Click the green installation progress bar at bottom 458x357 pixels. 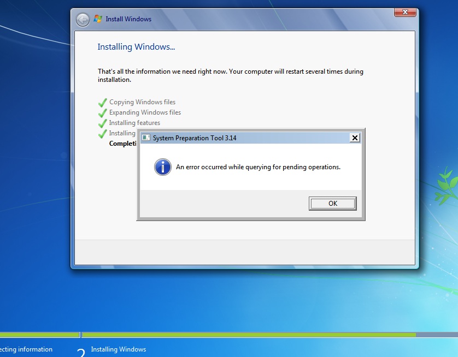click(249, 335)
